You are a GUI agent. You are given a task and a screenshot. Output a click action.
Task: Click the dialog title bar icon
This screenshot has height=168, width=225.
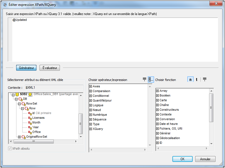(5, 4)
